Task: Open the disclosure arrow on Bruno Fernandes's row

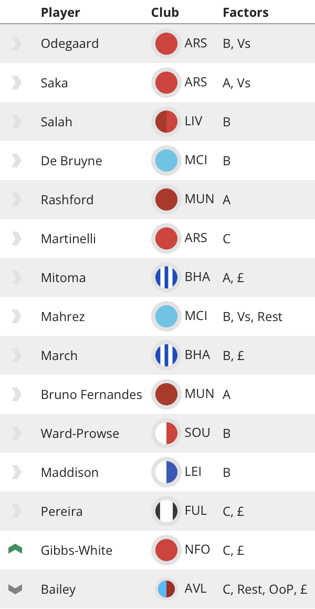Action: point(16,394)
